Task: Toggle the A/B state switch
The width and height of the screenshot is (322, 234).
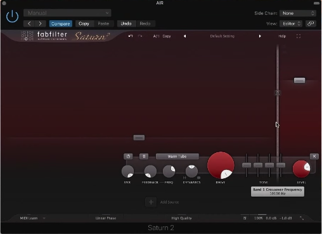Action: coord(156,36)
